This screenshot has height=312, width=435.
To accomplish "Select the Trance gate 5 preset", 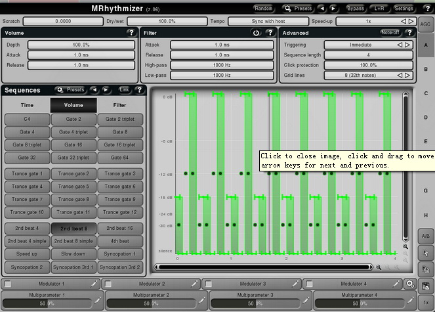I will [73, 187].
